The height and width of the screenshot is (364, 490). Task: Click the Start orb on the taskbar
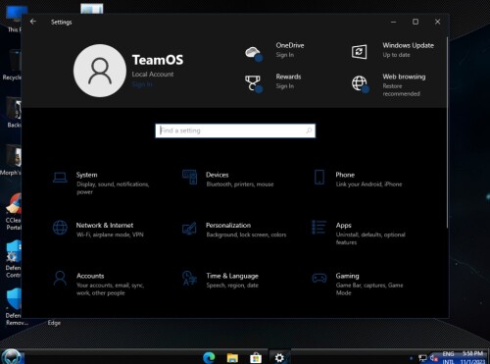12,357
